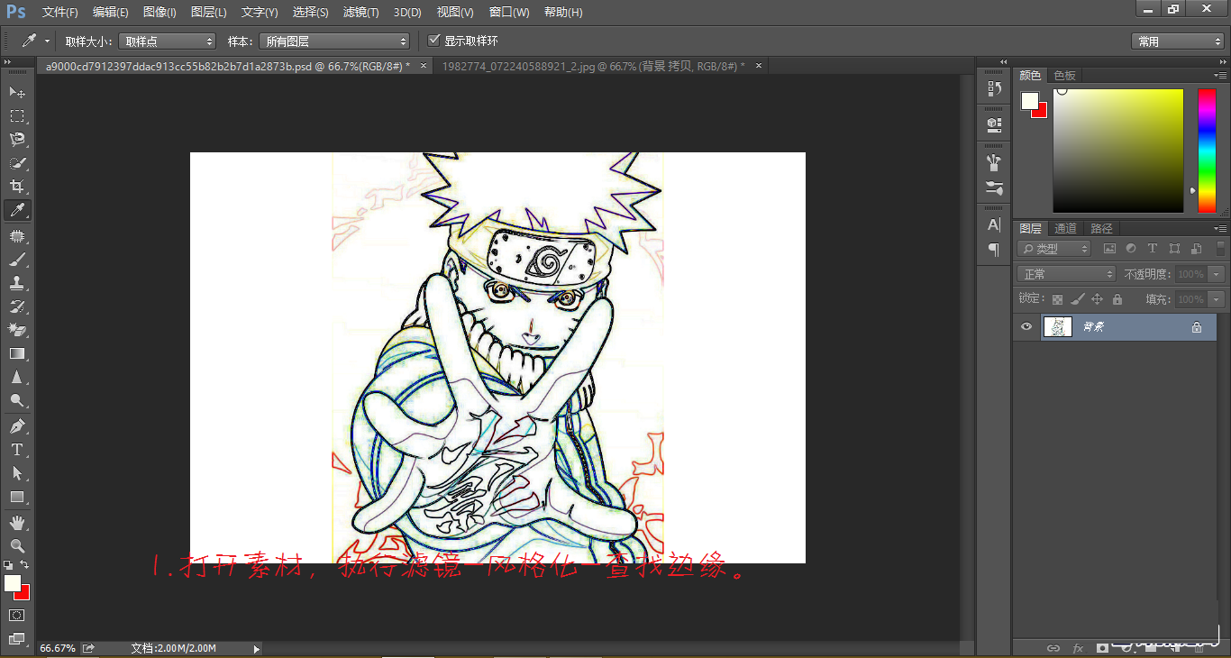This screenshot has width=1231, height=658.
Task: Reset to default foreground and background colors
Action: click(x=8, y=565)
